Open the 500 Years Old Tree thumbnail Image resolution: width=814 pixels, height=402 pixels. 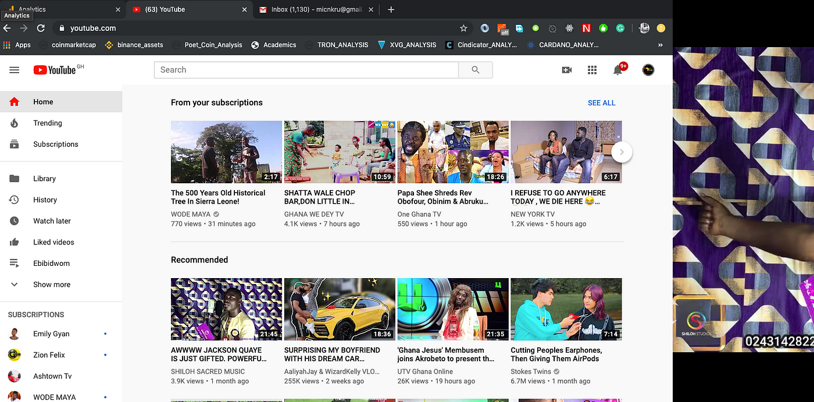pos(226,152)
